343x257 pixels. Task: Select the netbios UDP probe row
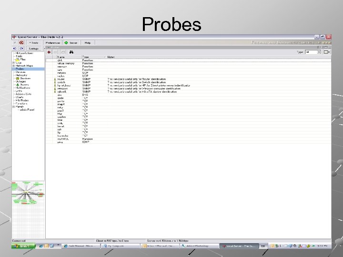coord(188,73)
